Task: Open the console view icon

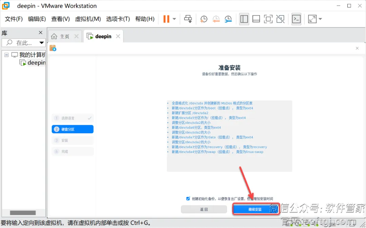Action: [296, 19]
